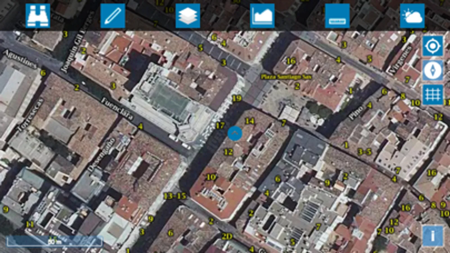Click the Fuenclara street label
Viewport: 450px width, 253px height.
[x=117, y=109]
